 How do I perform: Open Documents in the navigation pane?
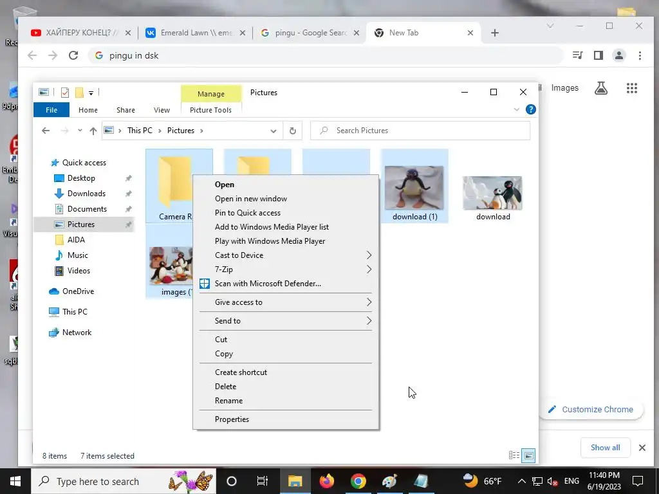[x=87, y=209]
